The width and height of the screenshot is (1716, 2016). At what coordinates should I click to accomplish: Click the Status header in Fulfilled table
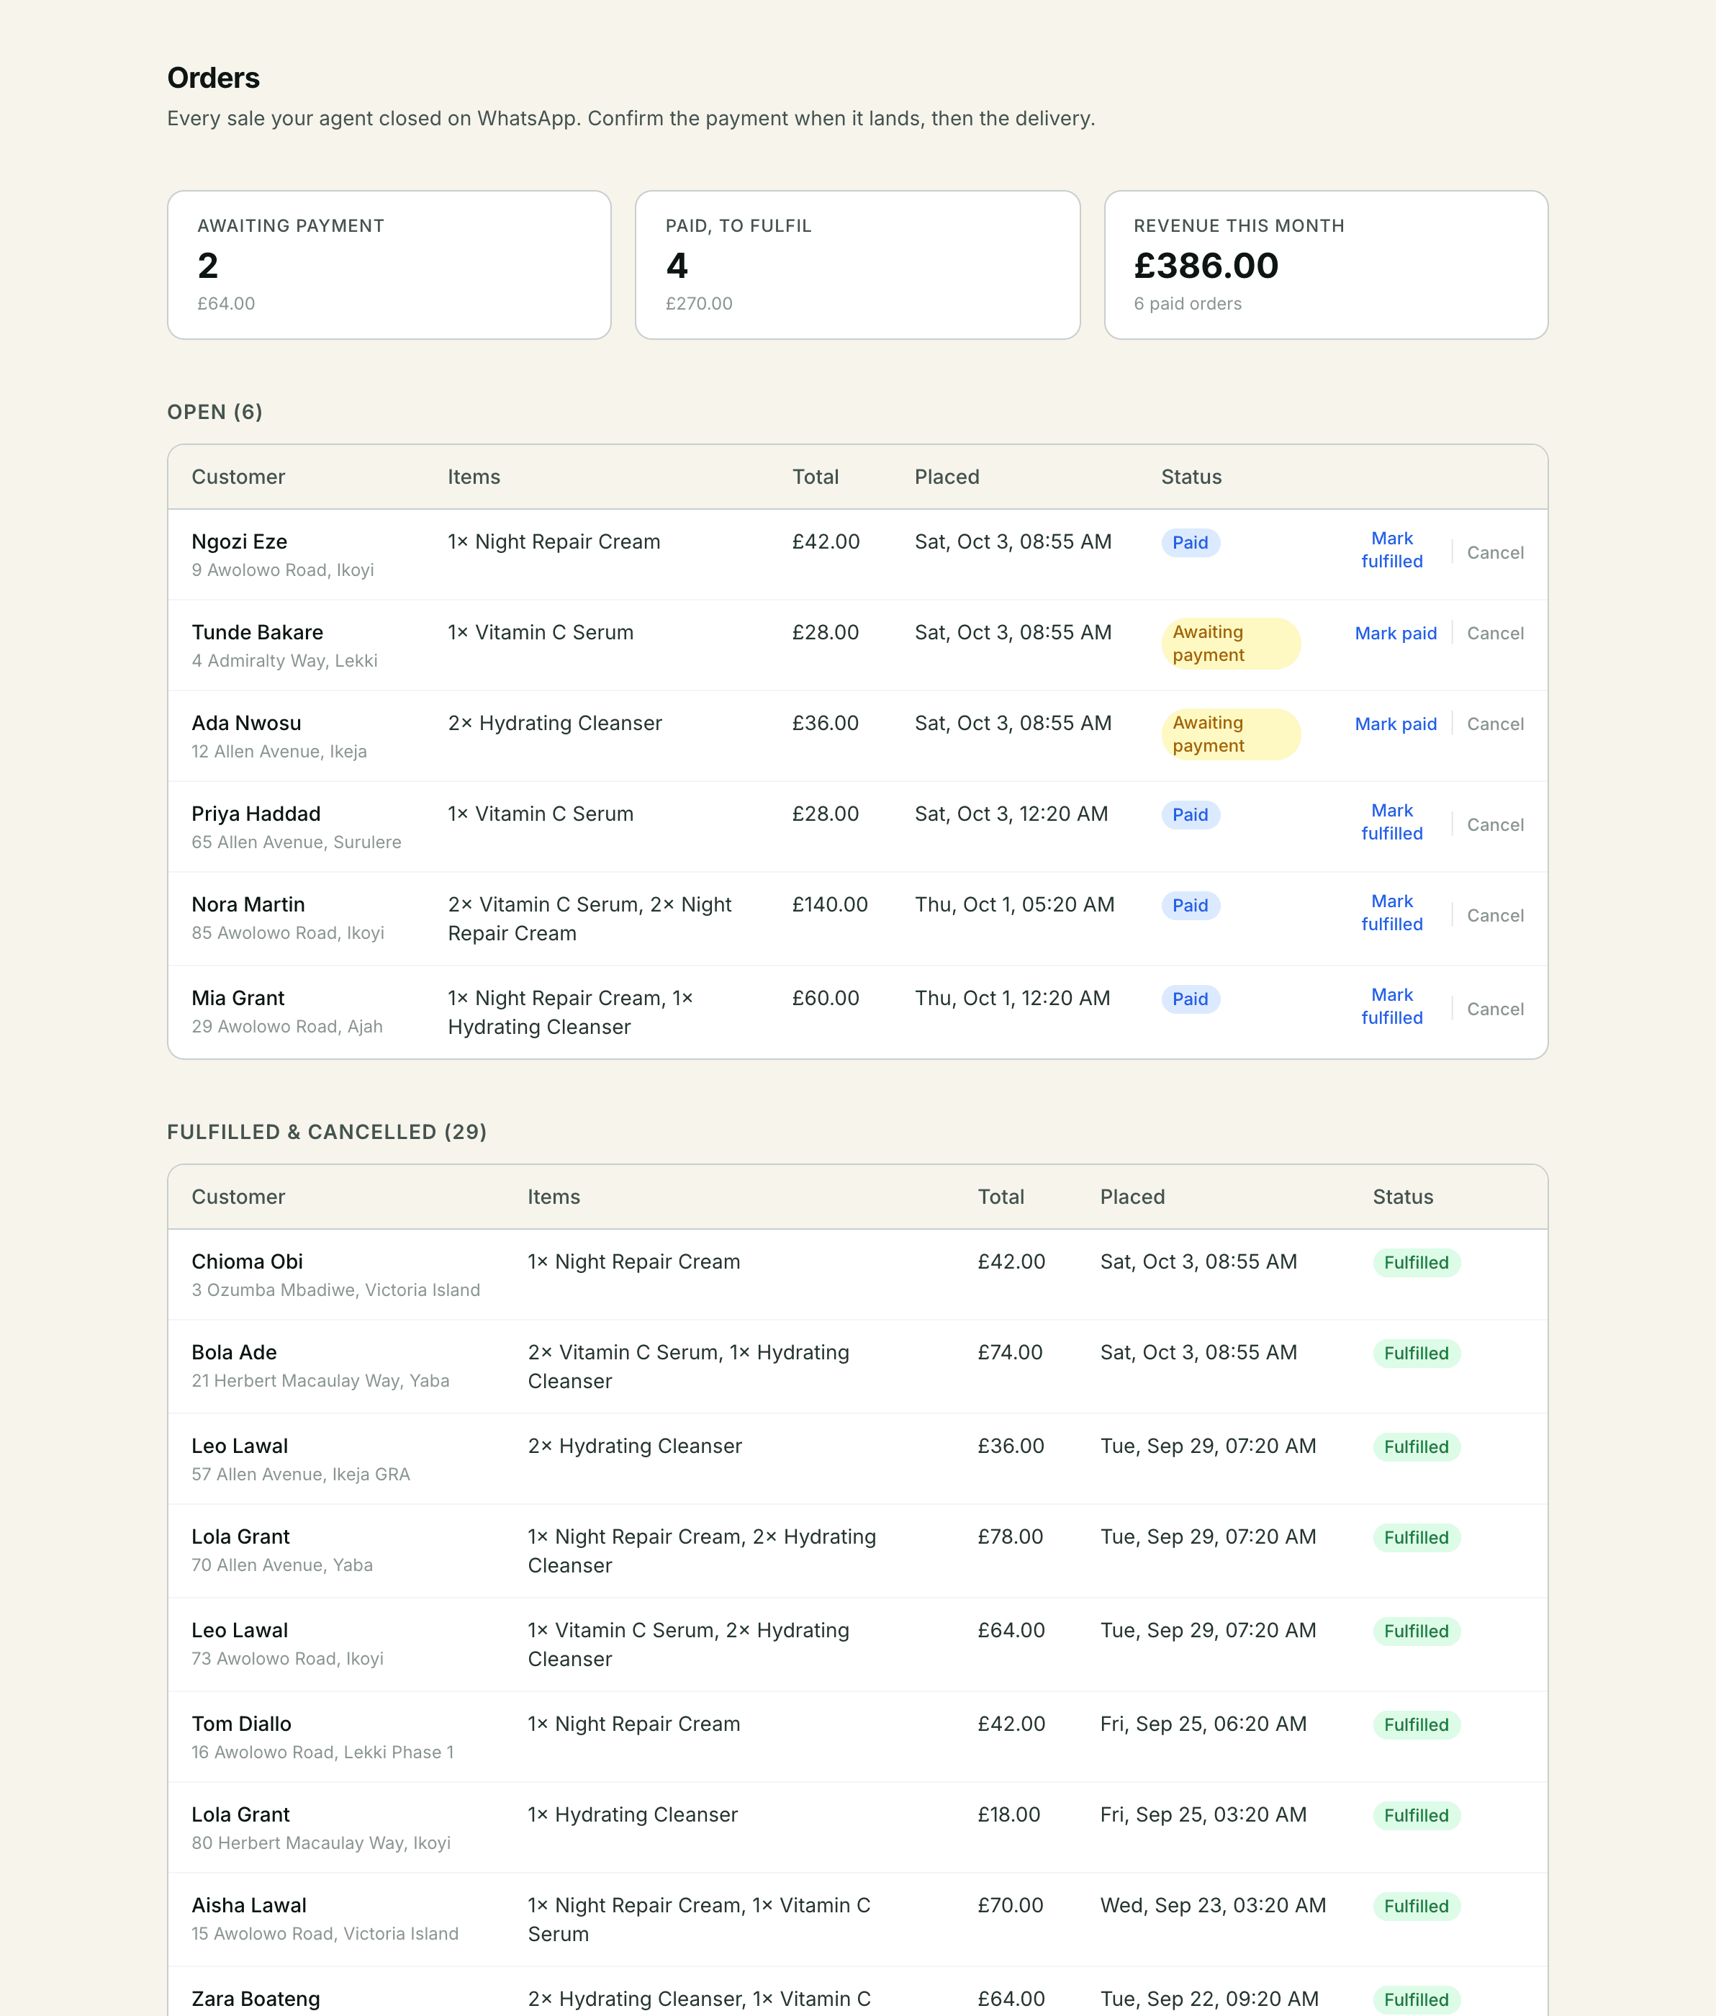pyautogui.click(x=1403, y=1197)
